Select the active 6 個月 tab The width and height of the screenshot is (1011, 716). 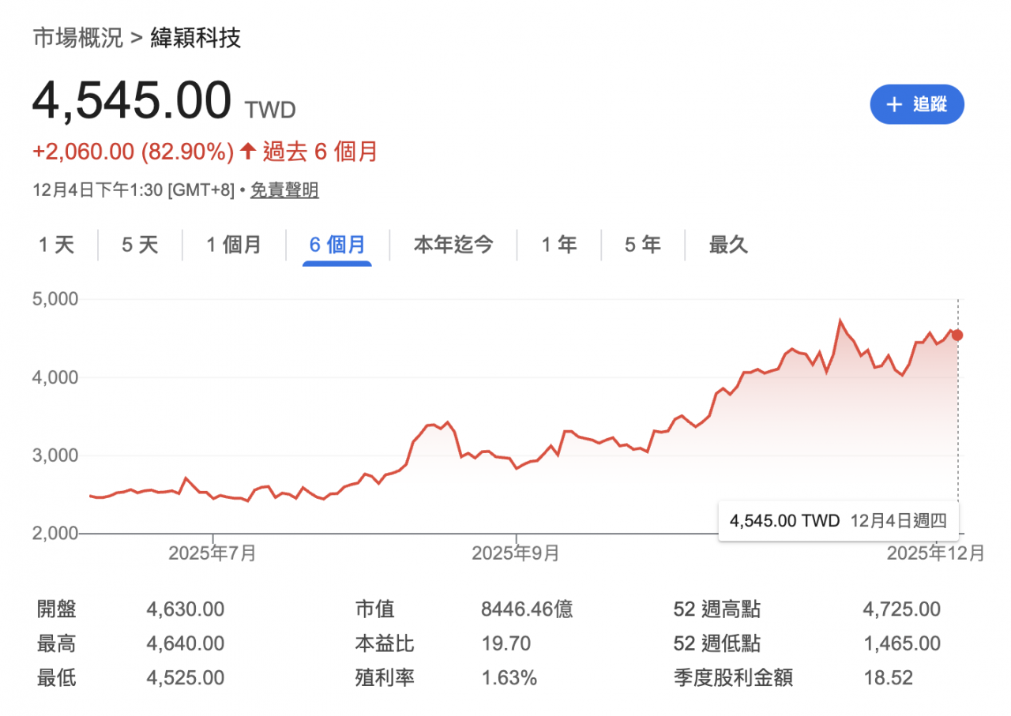(x=337, y=245)
